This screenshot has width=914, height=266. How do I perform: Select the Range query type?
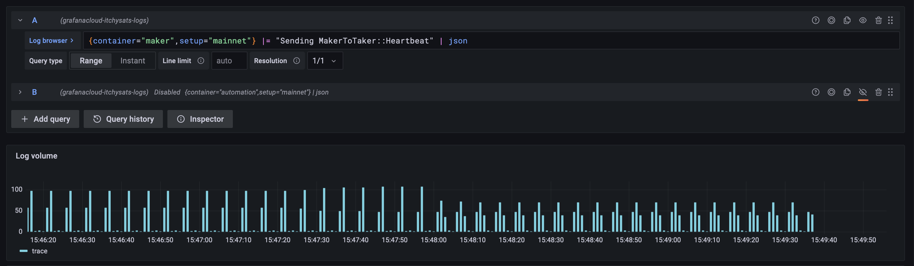point(91,61)
